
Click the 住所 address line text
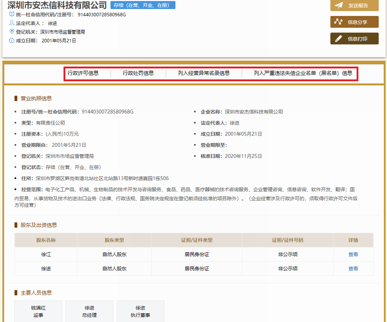[x=95, y=178]
